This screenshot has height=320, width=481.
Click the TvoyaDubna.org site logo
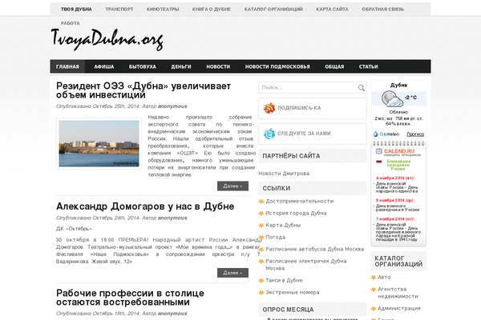click(x=107, y=39)
